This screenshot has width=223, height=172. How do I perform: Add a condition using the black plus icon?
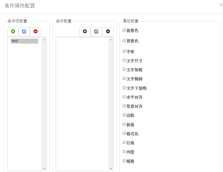click(x=85, y=32)
